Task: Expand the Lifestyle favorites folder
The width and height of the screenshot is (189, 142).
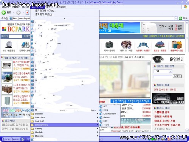Action: [65, 132]
